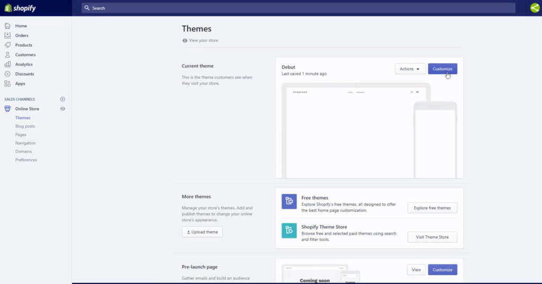Click the Analytics bar chart icon
Viewport: 542px width, 284px height.
click(x=7, y=64)
